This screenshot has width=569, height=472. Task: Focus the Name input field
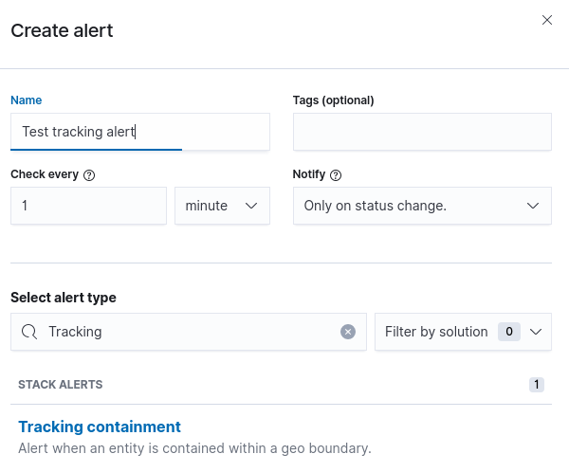[139, 132]
